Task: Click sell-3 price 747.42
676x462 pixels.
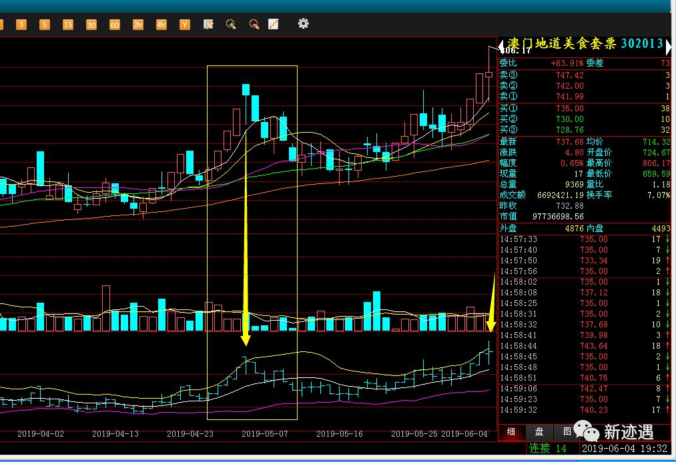Action: point(569,75)
